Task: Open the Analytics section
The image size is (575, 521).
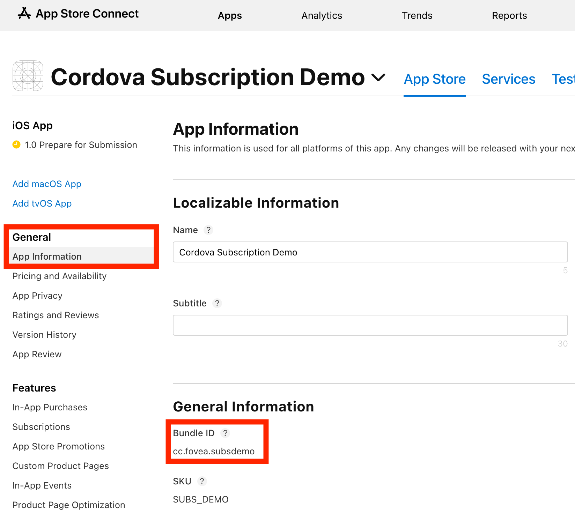Action: (x=322, y=16)
